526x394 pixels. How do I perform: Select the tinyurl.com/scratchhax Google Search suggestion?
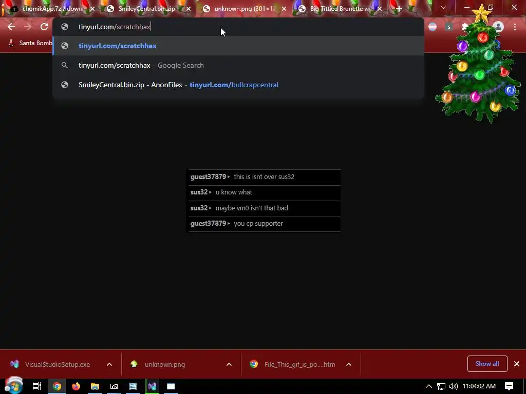238,65
